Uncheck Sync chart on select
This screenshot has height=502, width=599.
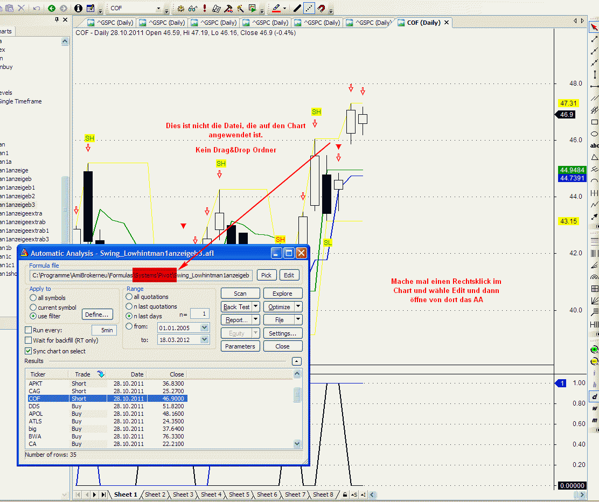pyautogui.click(x=29, y=351)
